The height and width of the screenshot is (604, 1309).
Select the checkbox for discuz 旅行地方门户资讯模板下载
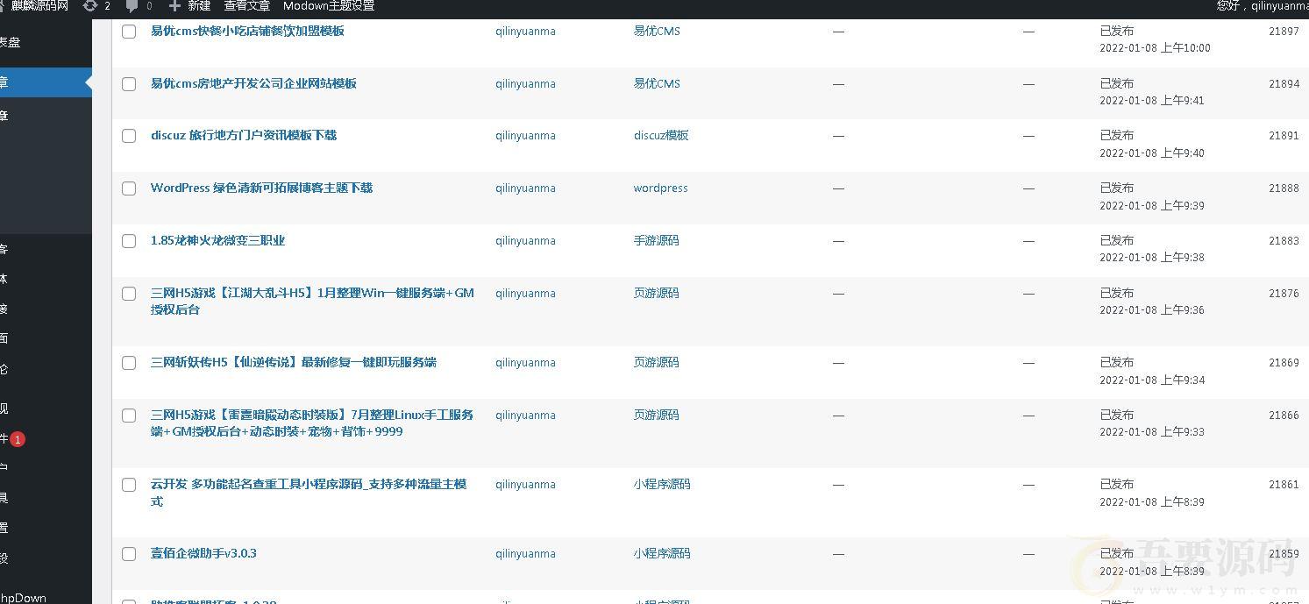(x=129, y=136)
